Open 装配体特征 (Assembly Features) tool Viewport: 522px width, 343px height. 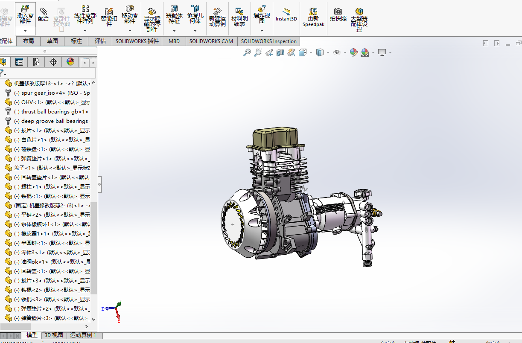tap(174, 14)
